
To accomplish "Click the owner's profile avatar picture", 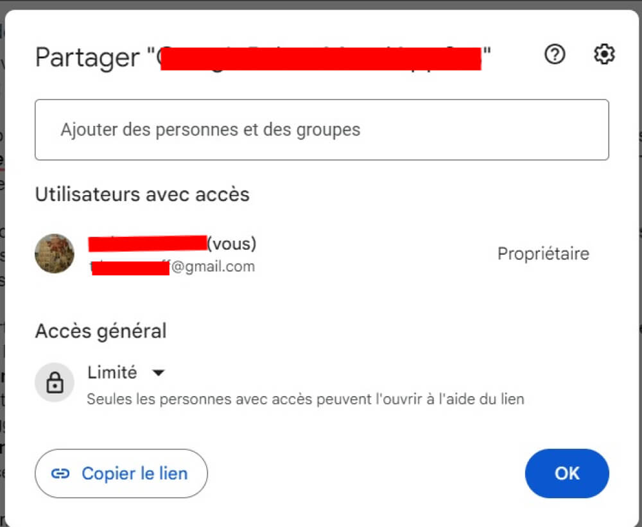I will click(x=54, y=254).
